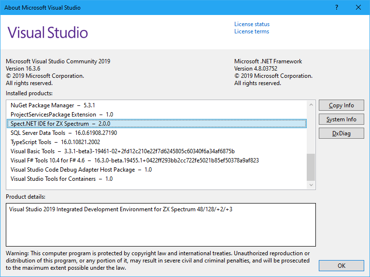
Task: Close the About dialog with the X
Action: [358, 8]
